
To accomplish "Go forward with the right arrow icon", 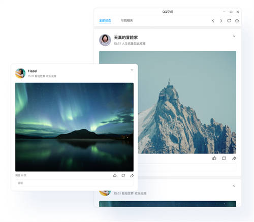I will 221,21.
